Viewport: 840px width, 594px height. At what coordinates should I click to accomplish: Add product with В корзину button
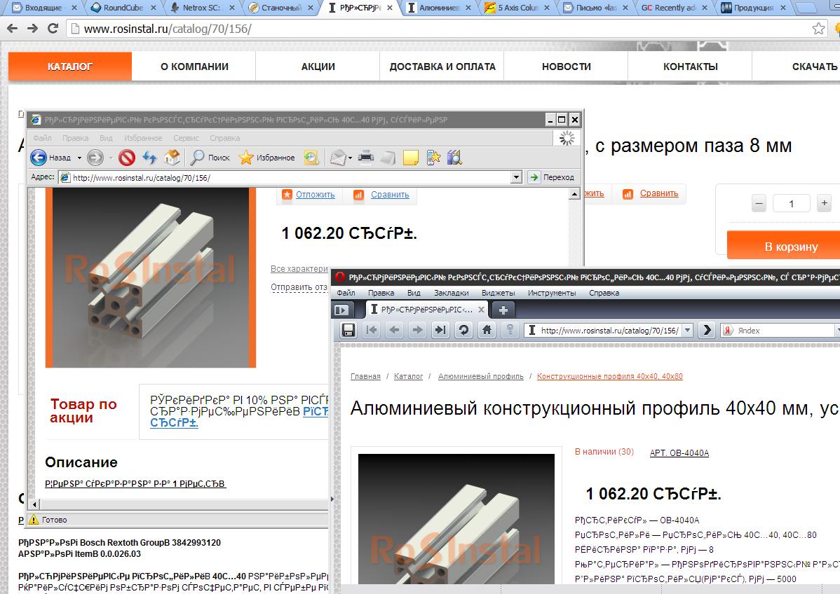click(x=785, y=246)
